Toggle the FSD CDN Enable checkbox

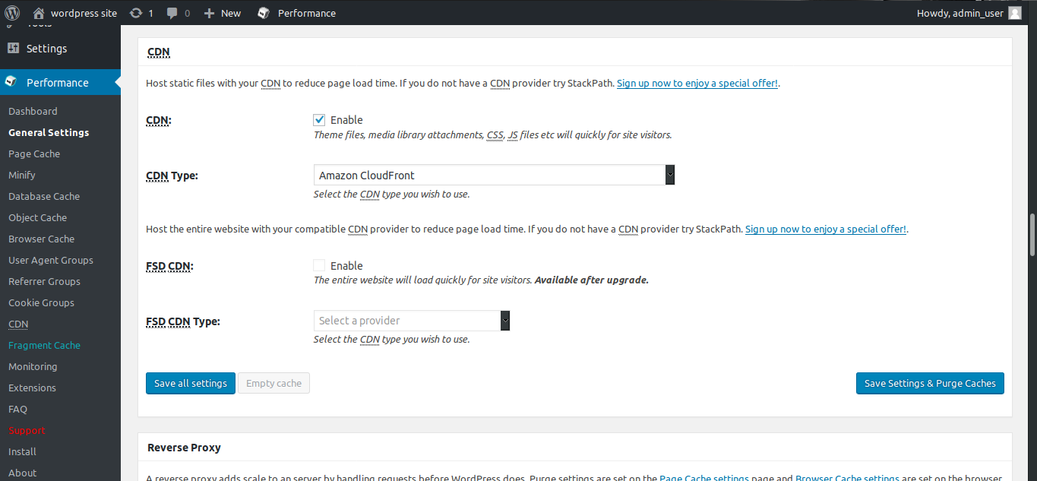[320, 266]
